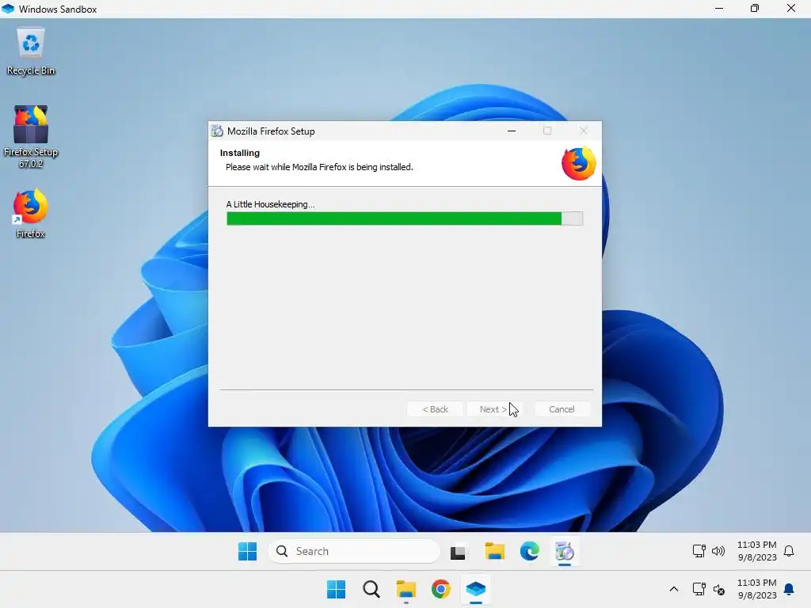Screen dimensions: 811x608
Task: Restore down the Windows Sandbox window
Action: click(x=755, y=8)
